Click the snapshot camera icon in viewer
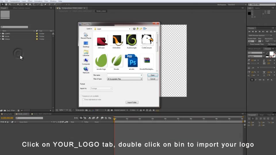 click(x=87, y=110)
